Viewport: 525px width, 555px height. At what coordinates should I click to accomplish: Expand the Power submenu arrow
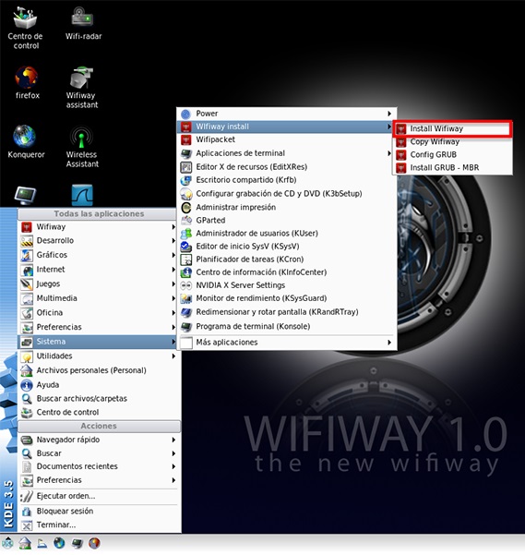click(x=389, y=114)
